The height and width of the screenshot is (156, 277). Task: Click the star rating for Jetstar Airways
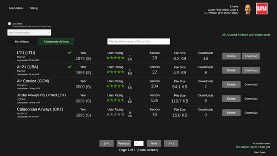(116, 100)
